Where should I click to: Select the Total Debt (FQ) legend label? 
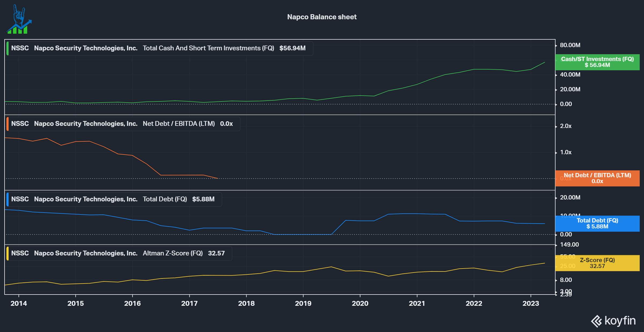tap(165, 199)
